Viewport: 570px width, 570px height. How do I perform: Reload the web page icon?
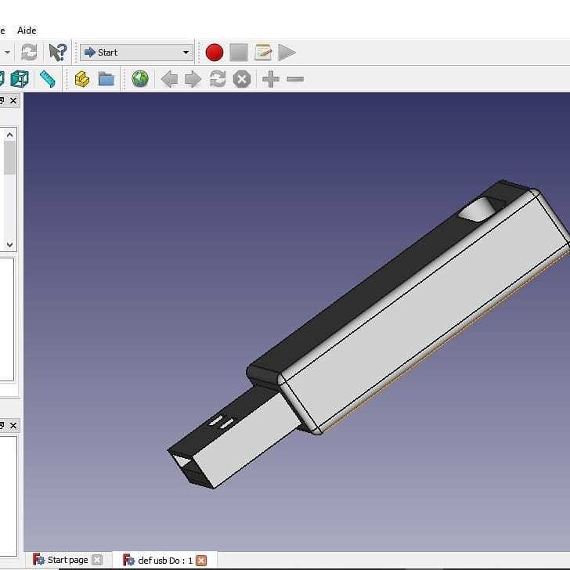click(x=218, y=79)
